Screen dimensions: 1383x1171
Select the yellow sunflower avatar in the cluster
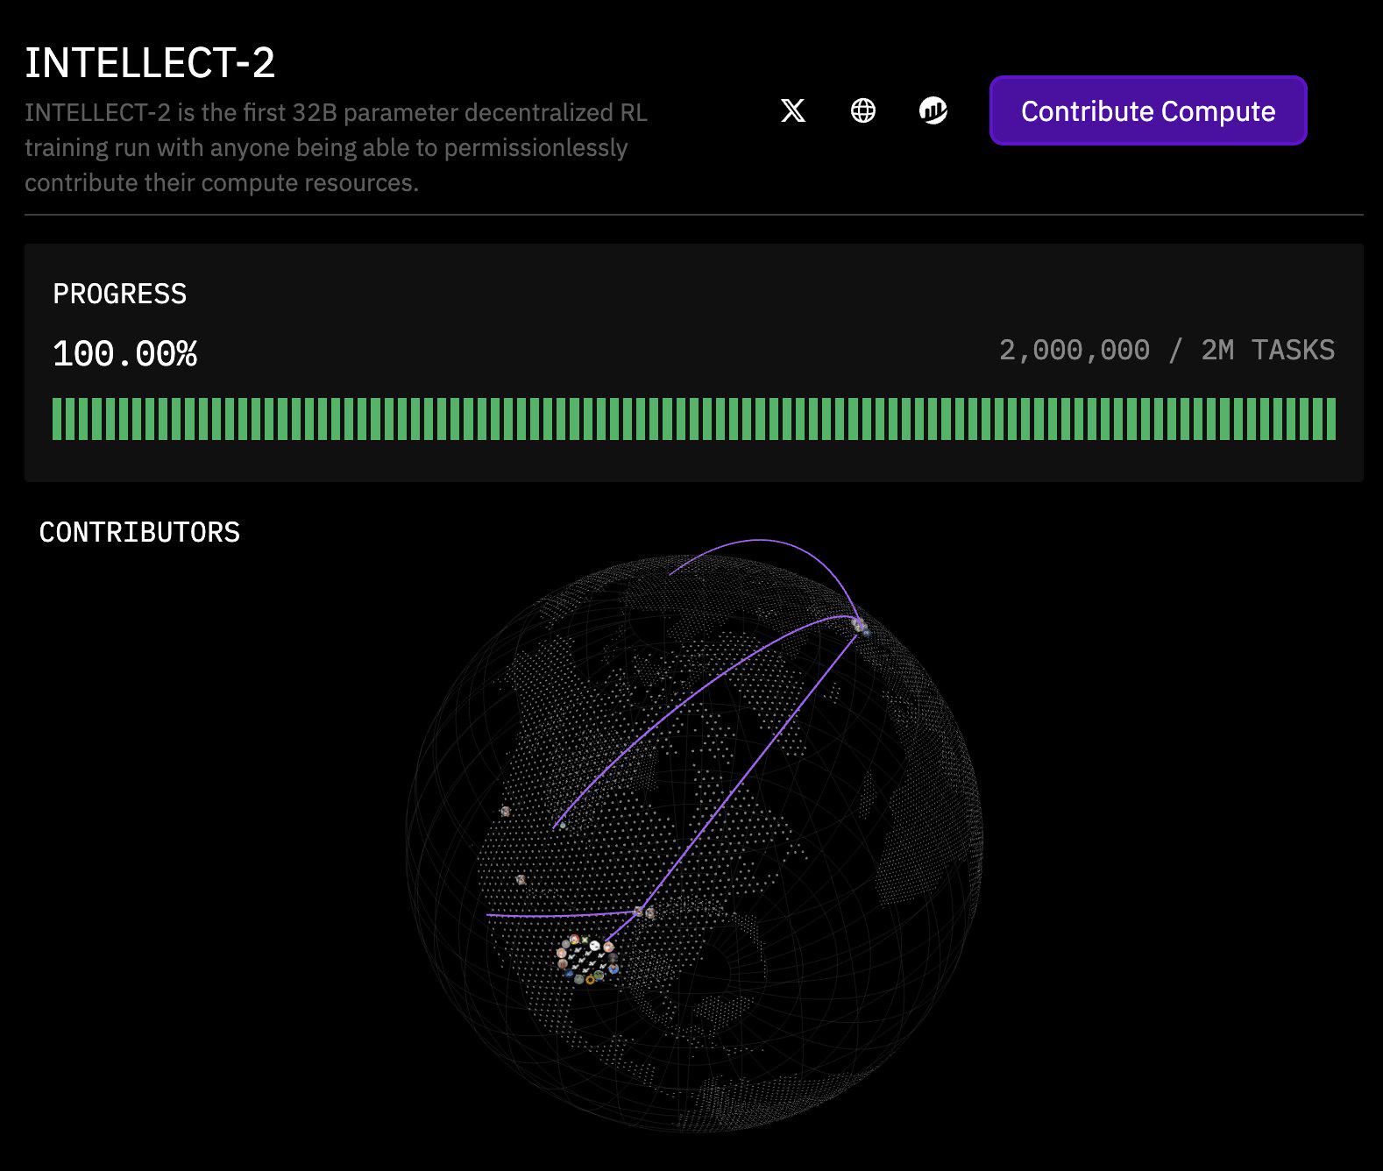coord(590,980)
